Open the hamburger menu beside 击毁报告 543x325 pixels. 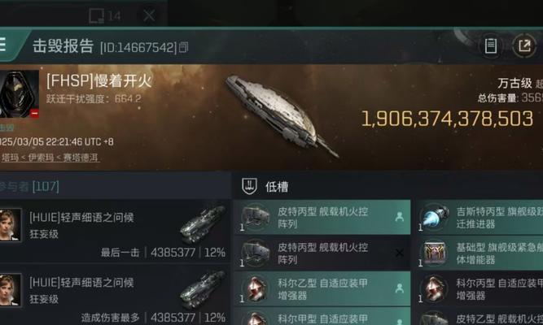[x=2, y=45]
